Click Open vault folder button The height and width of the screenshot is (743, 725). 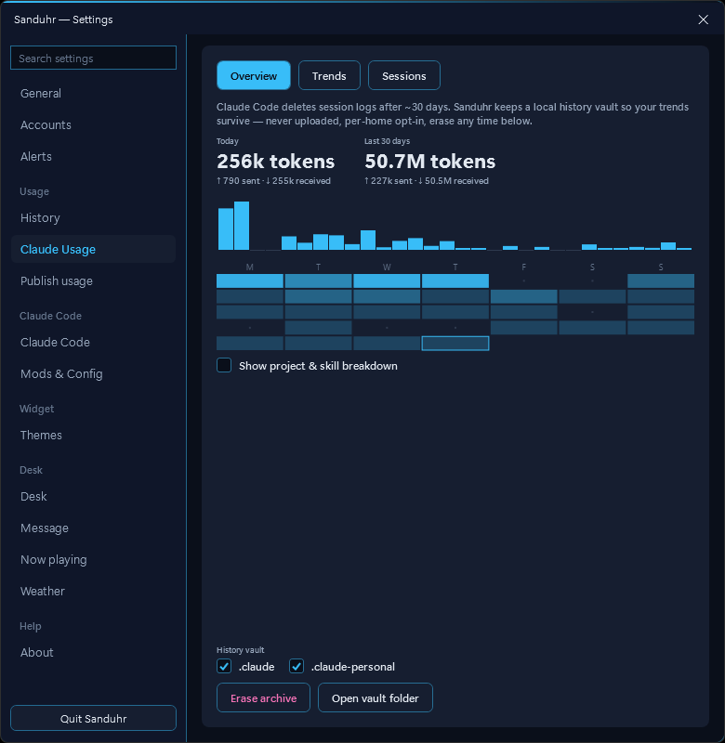(376, 698)
